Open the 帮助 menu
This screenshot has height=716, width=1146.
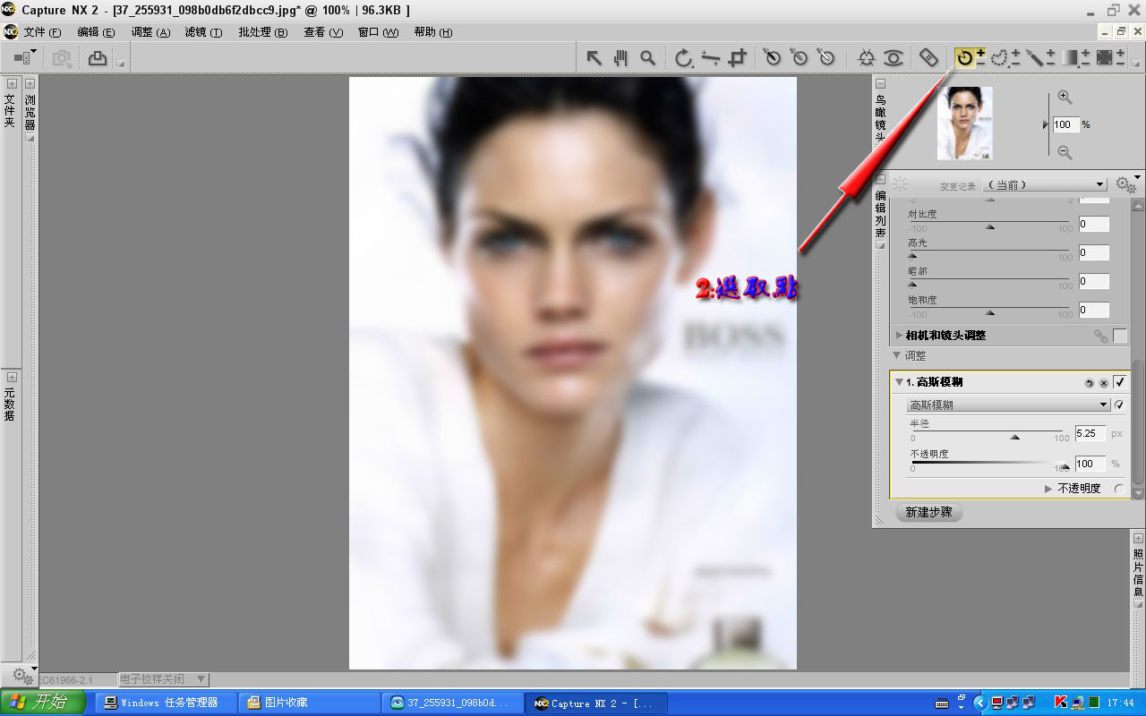(433, 32)
